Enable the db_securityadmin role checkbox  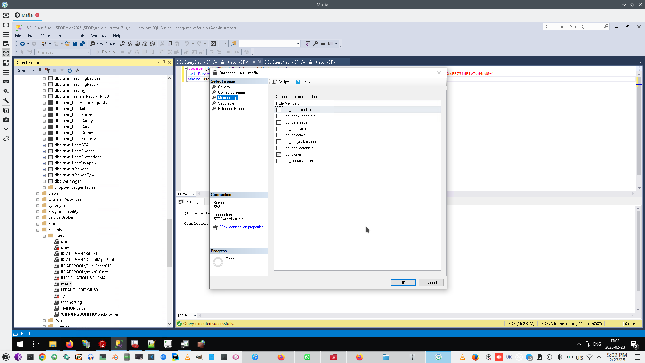pyautogui.click(x=278, y=161)
